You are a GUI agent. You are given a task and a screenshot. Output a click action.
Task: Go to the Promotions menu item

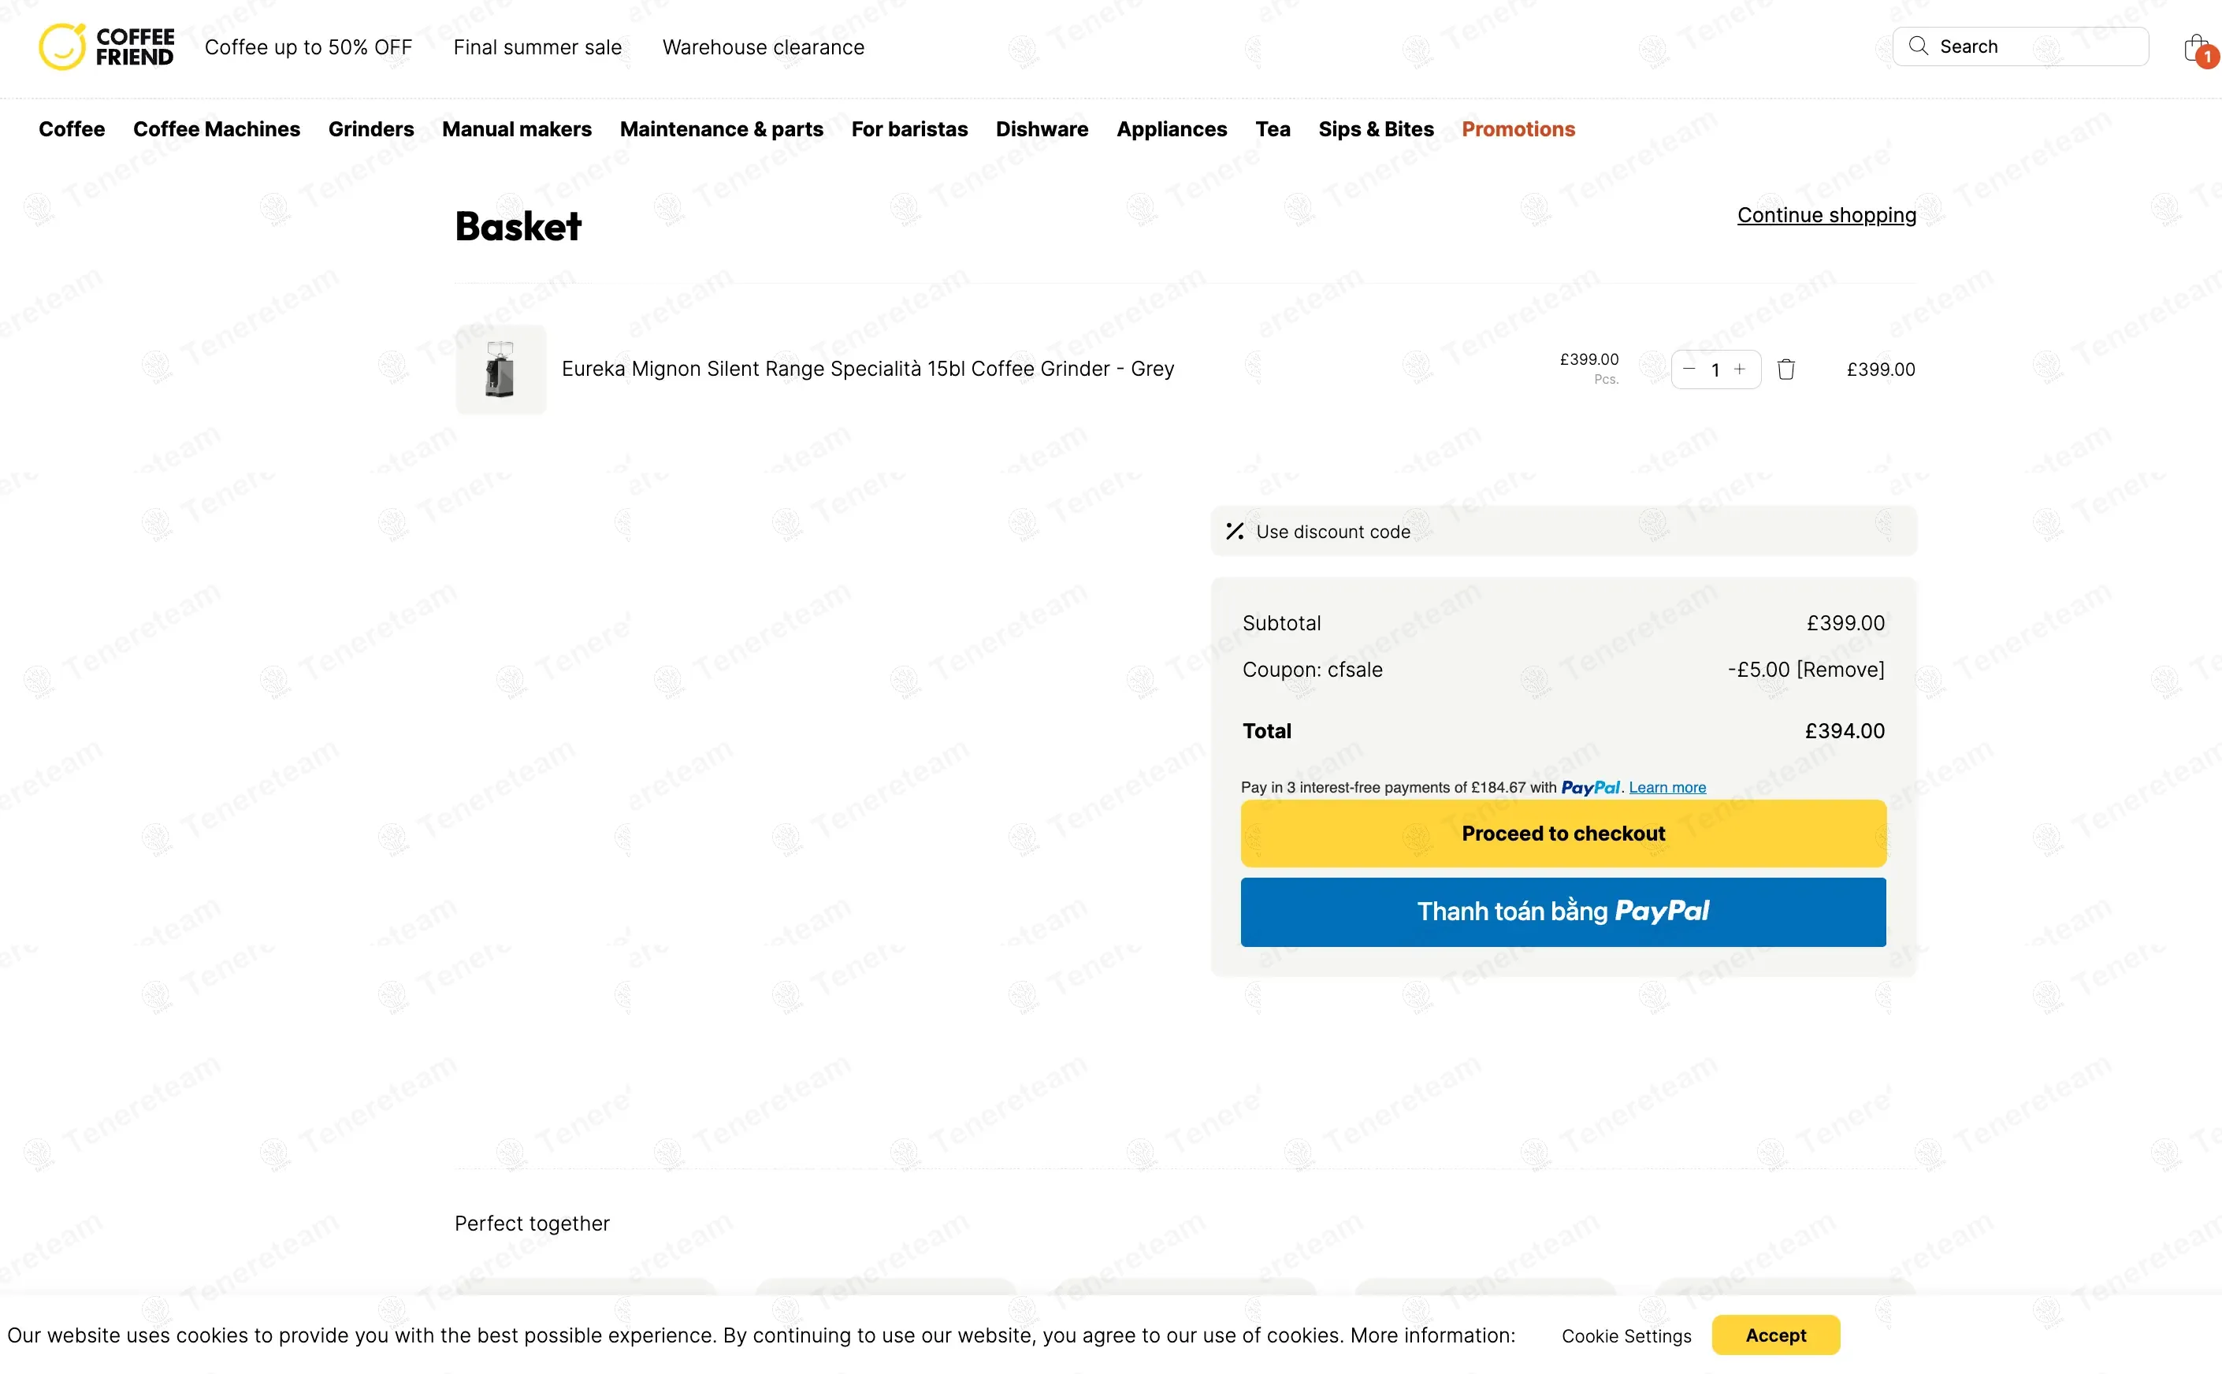(x=1518, y=129)
